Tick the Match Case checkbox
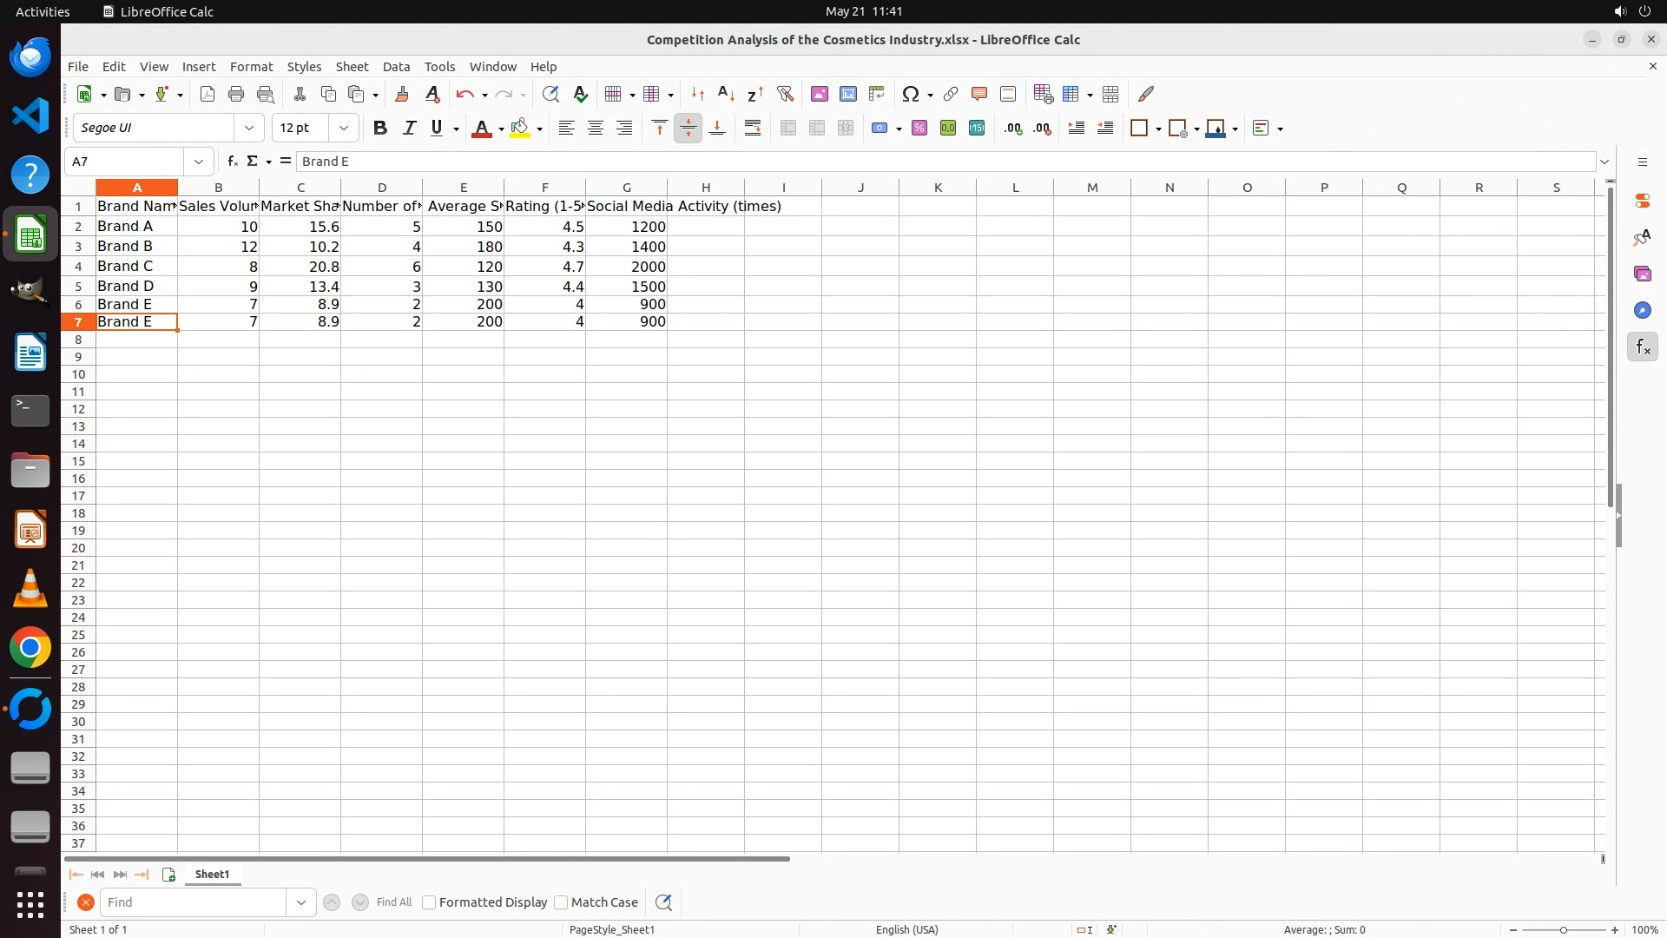Screen dimensions: 1667x938 561,902
